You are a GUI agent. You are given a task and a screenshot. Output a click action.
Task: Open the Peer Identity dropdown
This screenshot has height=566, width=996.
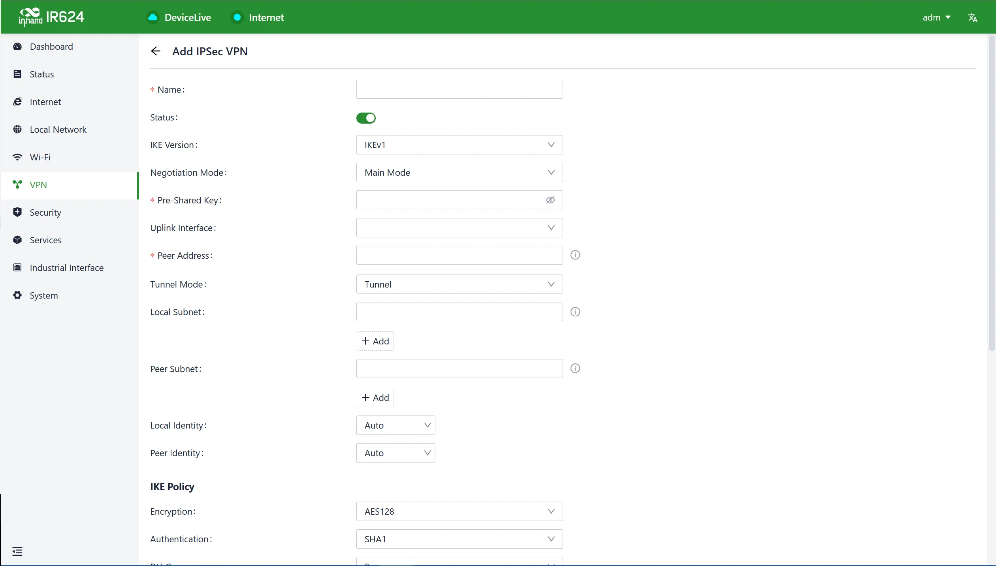395,453
